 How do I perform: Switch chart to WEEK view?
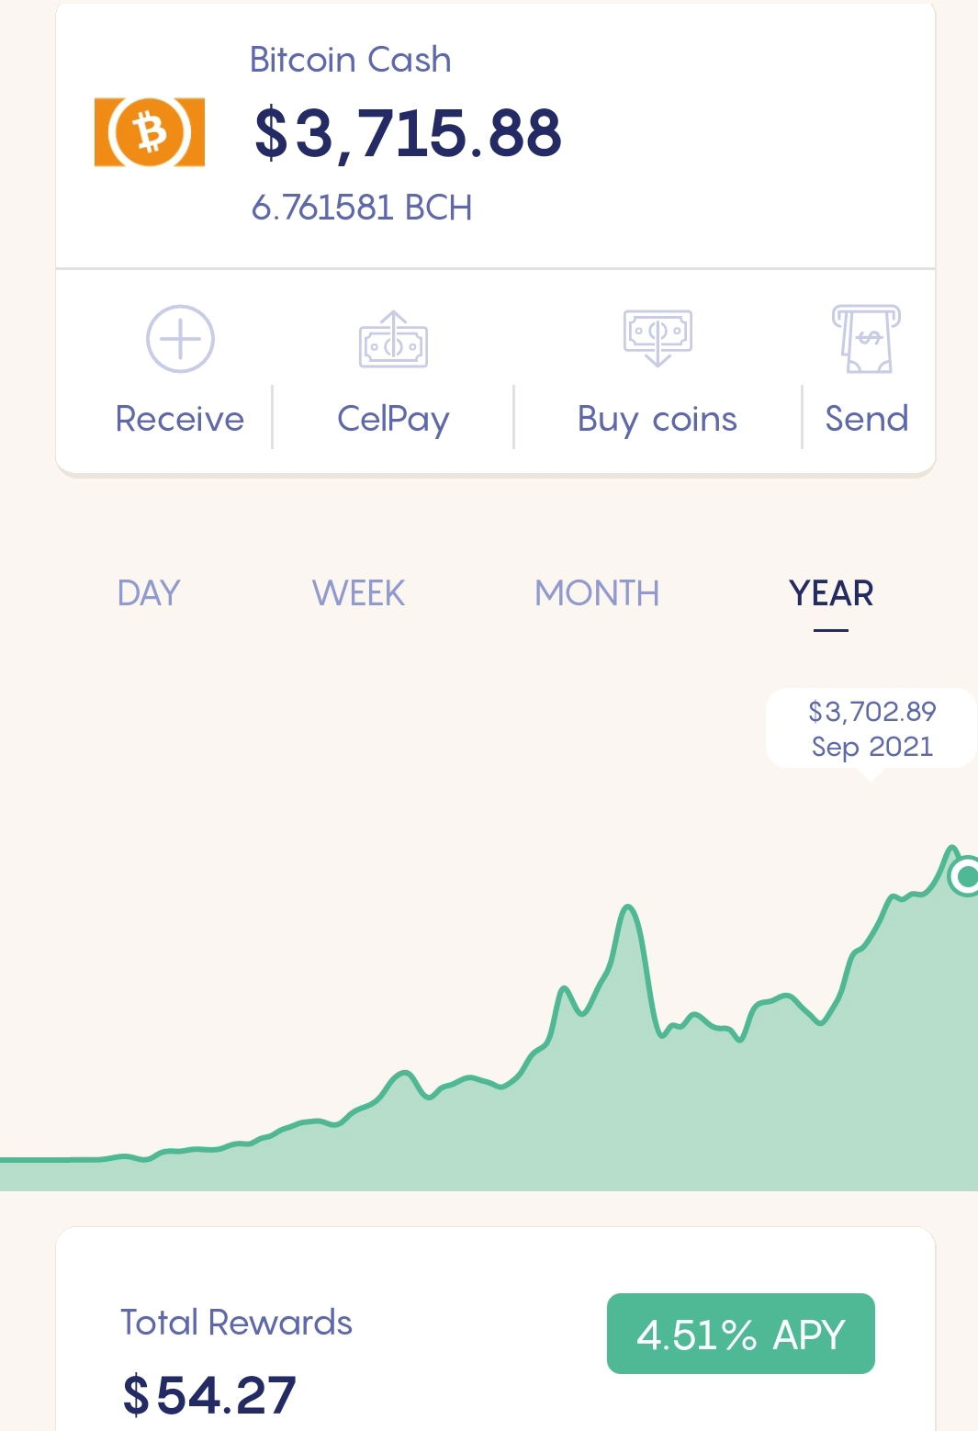click(358, 593)
